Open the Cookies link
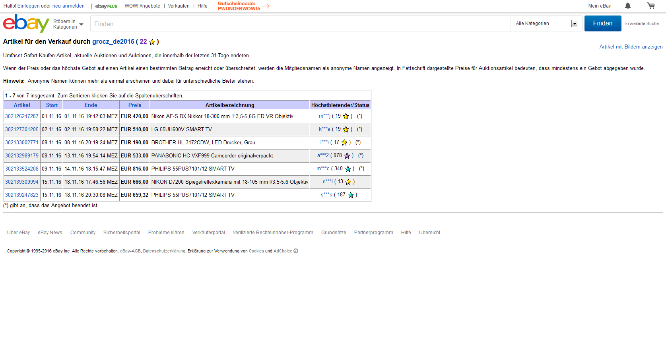The image size is (666, 361). (256, 251)
